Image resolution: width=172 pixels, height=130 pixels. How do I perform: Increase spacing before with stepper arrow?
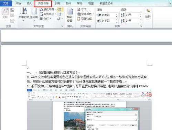coord(140,14)
